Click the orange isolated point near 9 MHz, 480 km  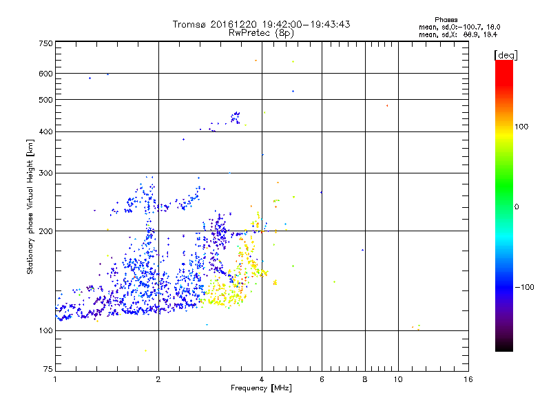387,105
